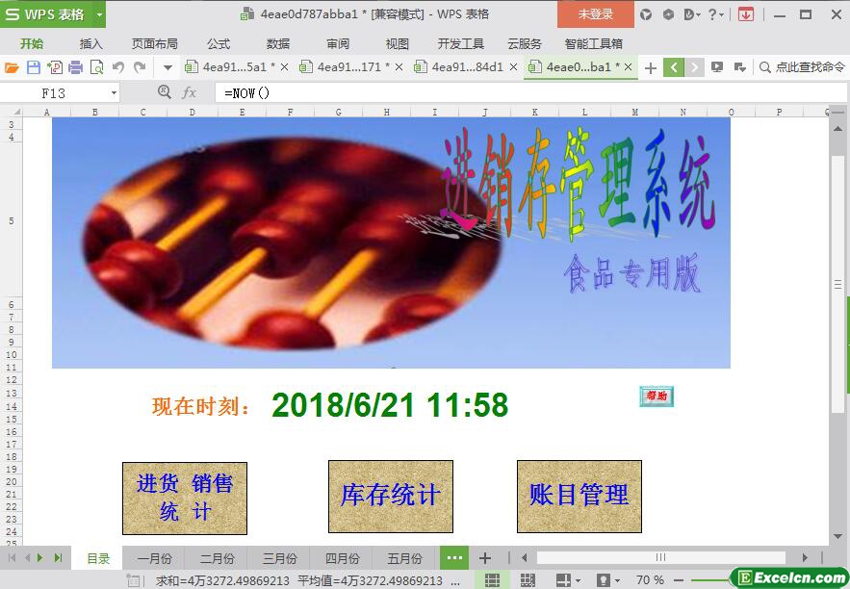The image size is (850, 589).
Task: Open the help question mark dropdown
Action: (x=716, y=14)
